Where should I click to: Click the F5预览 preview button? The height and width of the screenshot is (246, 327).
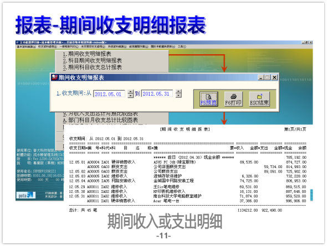(x=208, y=99)
